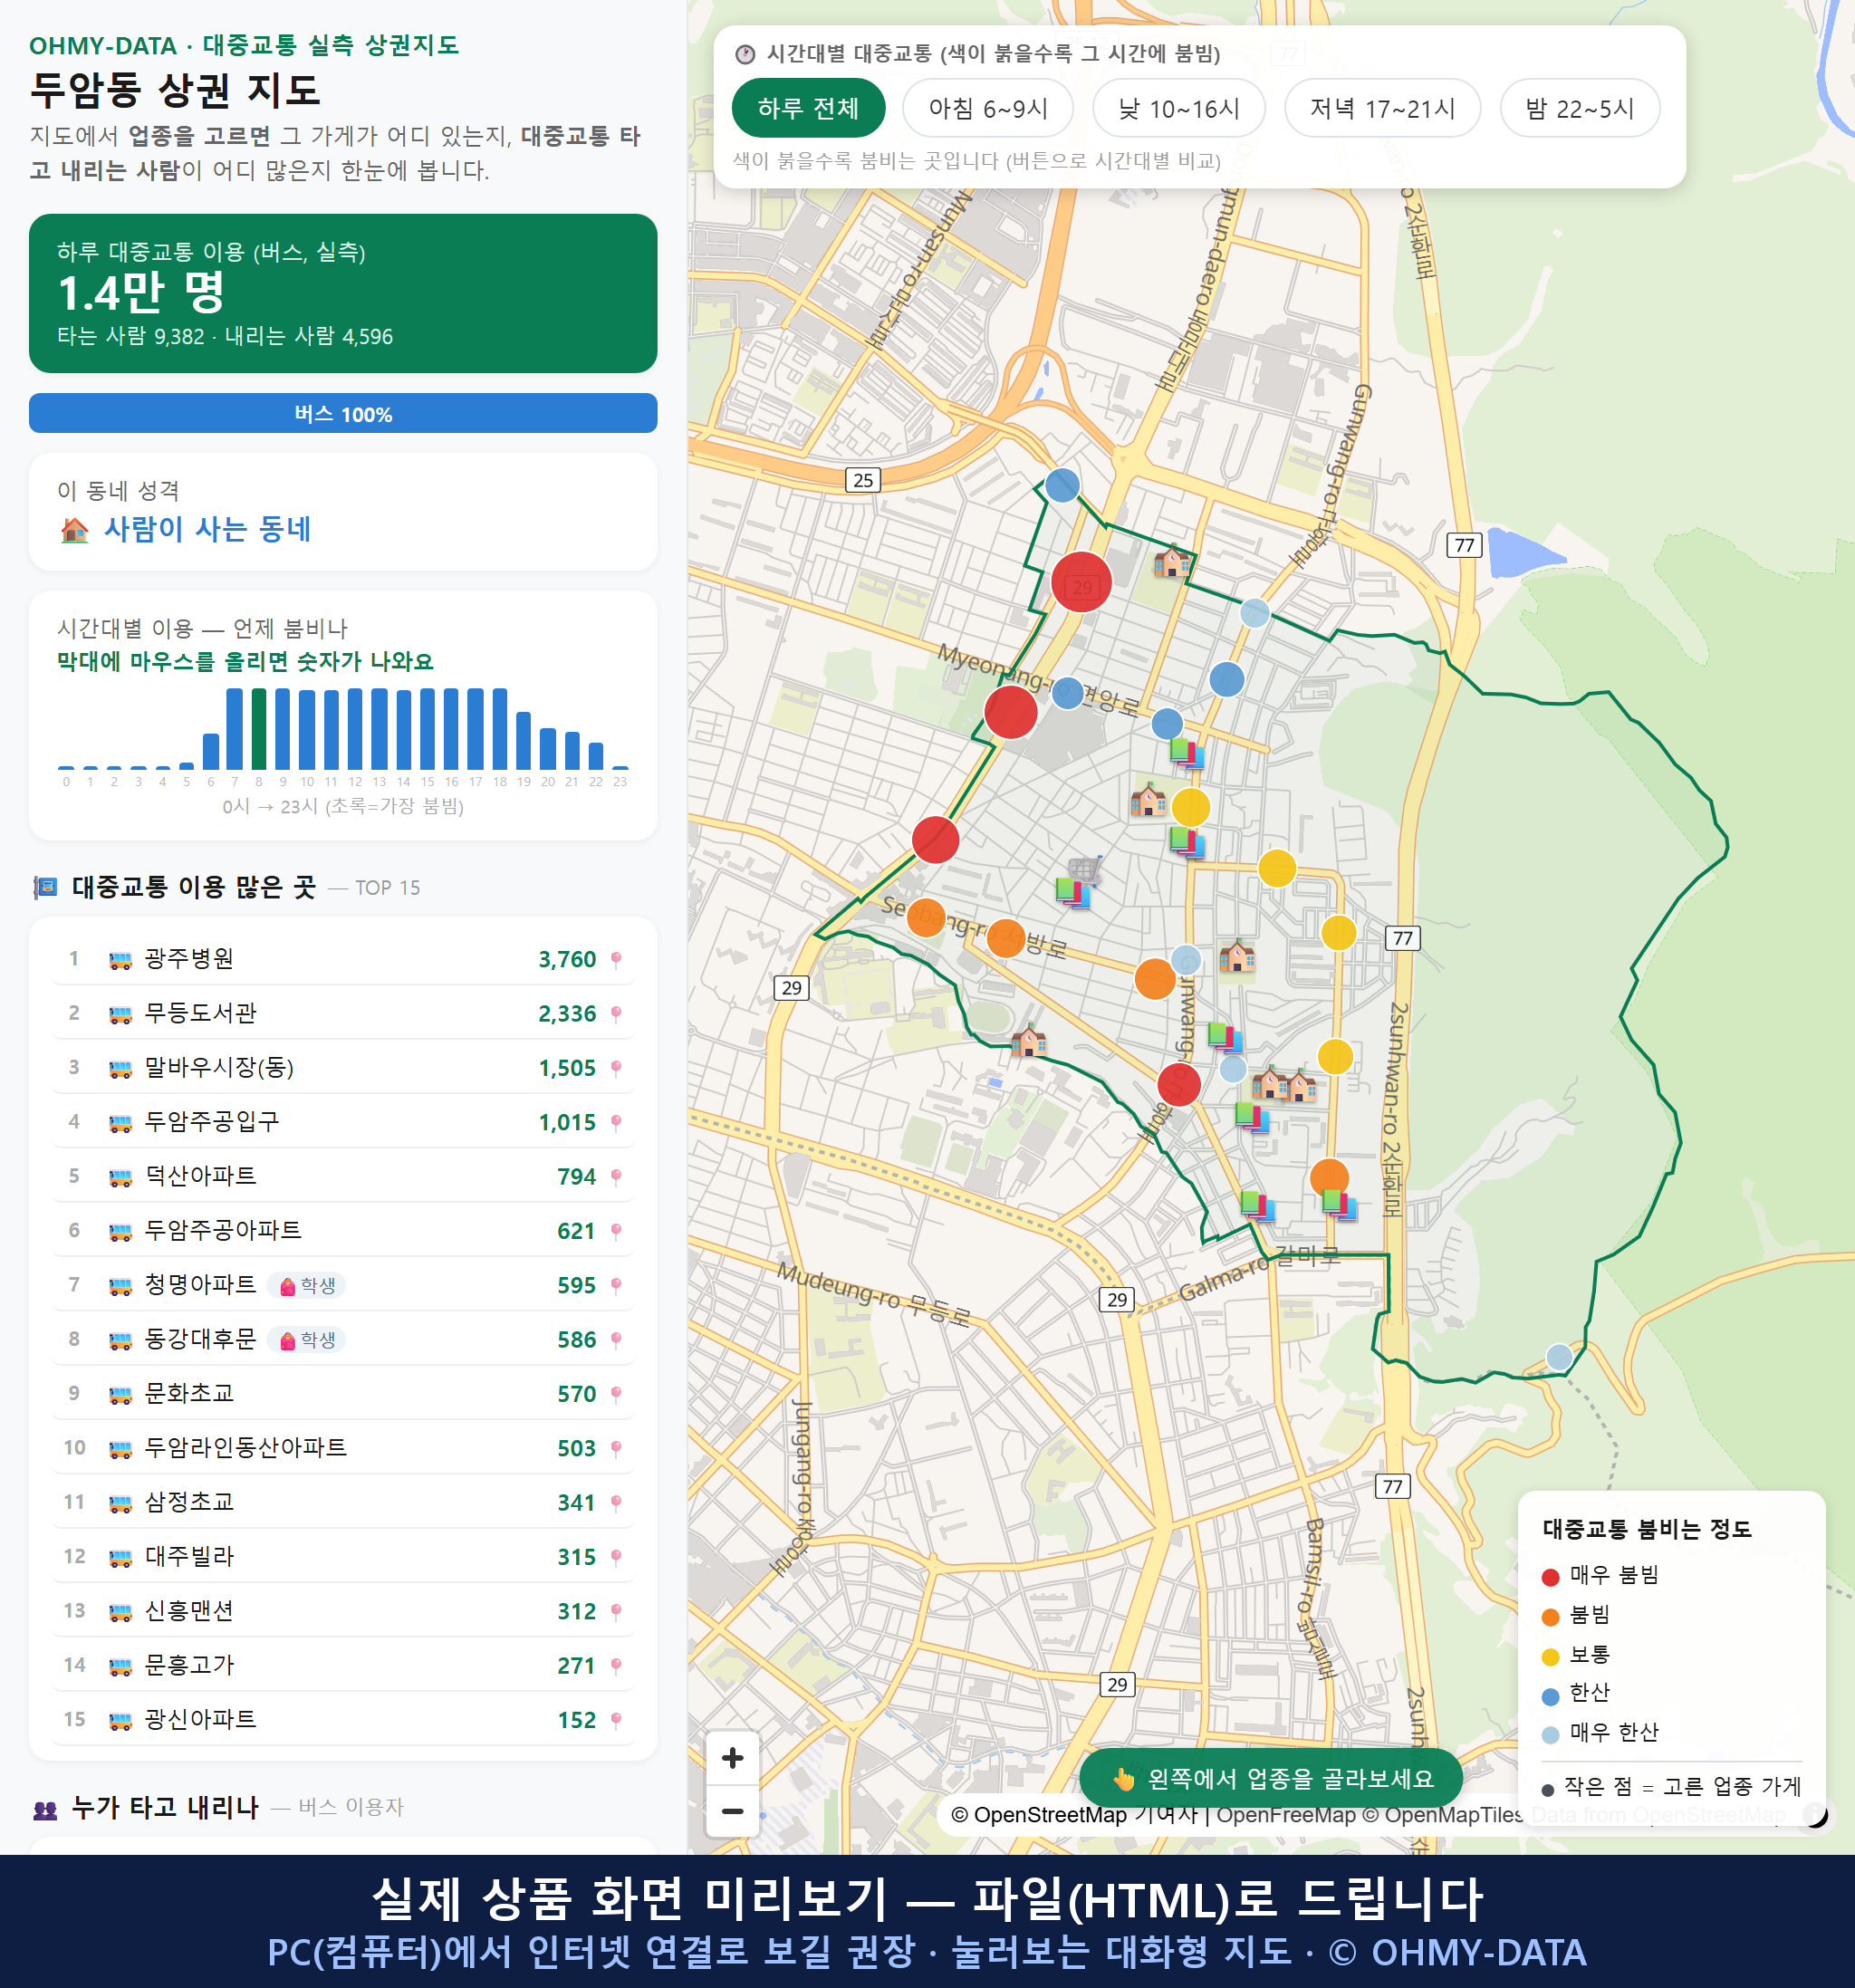Click the 대중교통 이용 많은 곳 heading icon

[x=45, y=888]
